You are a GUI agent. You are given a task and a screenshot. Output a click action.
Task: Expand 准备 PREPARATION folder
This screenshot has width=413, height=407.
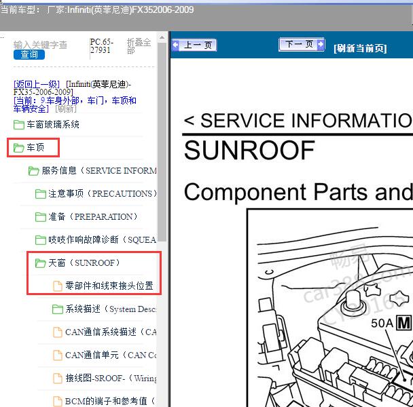point(92,216)
